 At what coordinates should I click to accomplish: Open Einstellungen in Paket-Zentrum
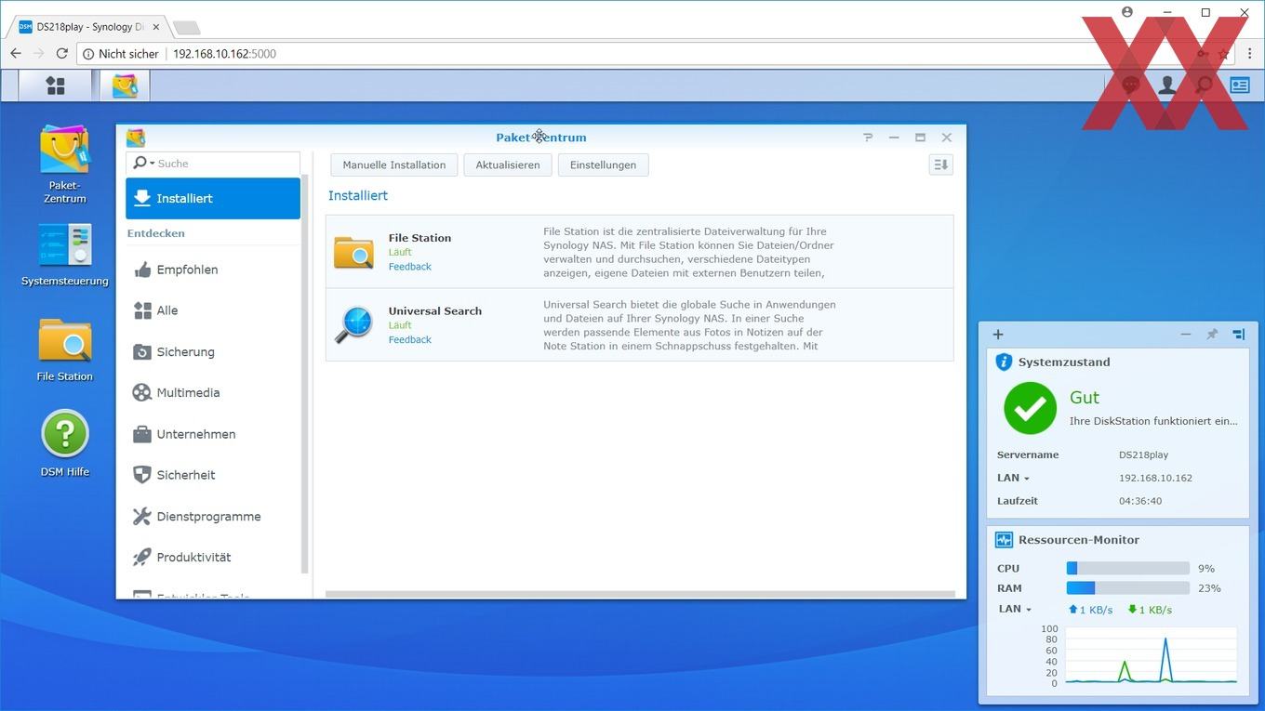(603, 165)
